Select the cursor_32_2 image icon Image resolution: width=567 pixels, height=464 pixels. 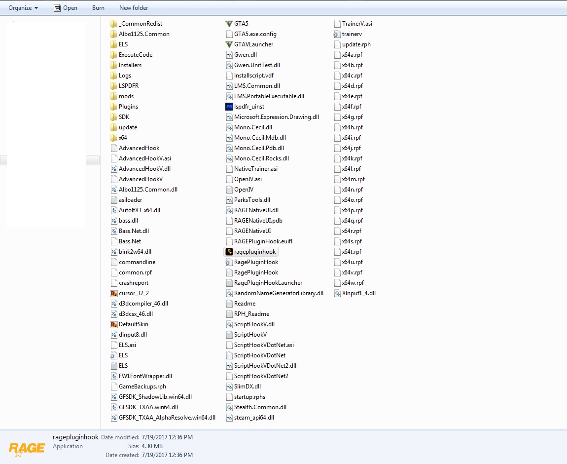tap(113, 293)
